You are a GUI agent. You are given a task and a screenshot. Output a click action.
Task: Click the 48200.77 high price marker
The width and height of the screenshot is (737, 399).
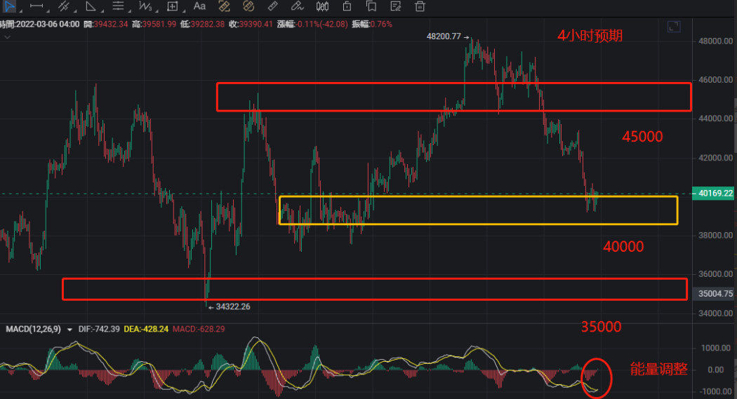tap(444, 36)
